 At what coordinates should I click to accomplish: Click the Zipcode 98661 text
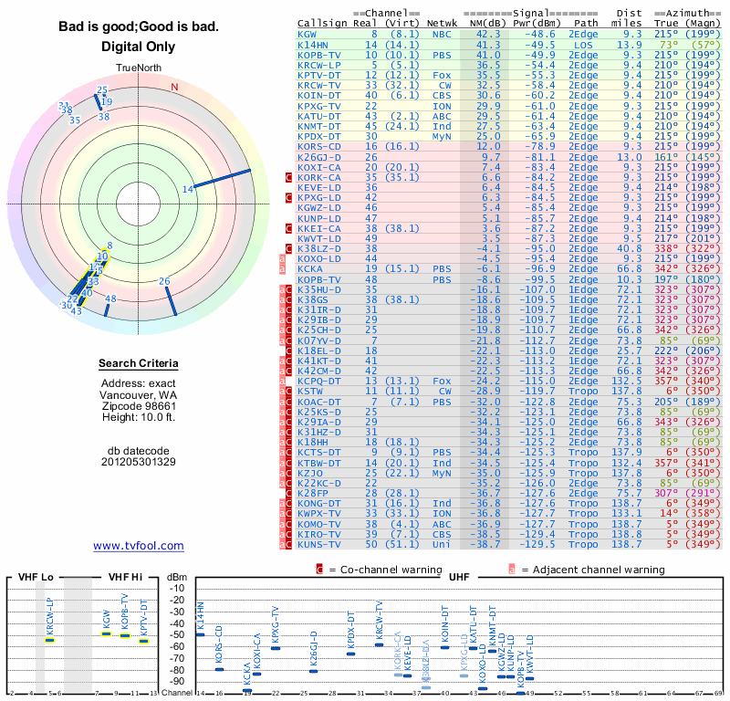point(139,405)
